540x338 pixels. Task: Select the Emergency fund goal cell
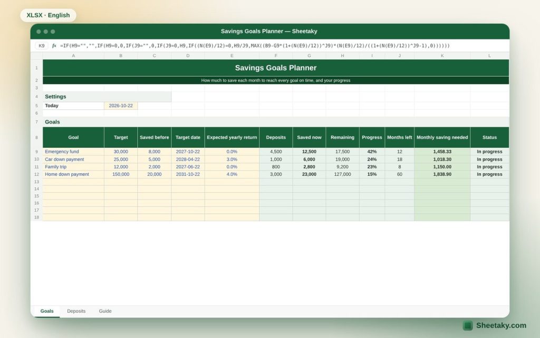[x=73, y=152]
